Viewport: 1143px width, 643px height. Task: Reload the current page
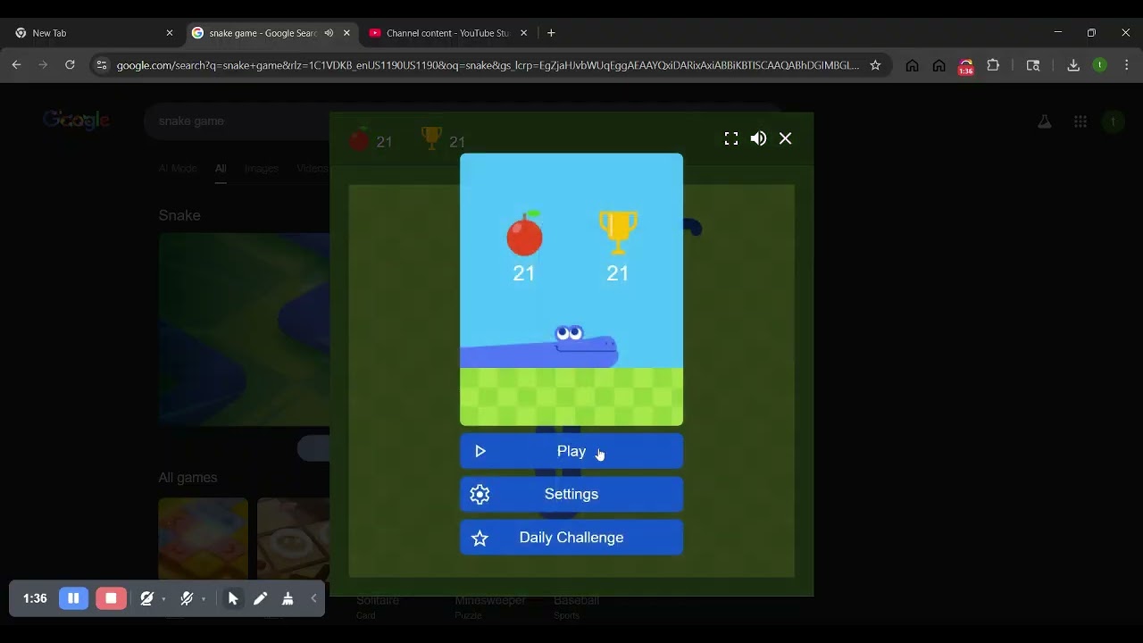click(x=70, y=65)
